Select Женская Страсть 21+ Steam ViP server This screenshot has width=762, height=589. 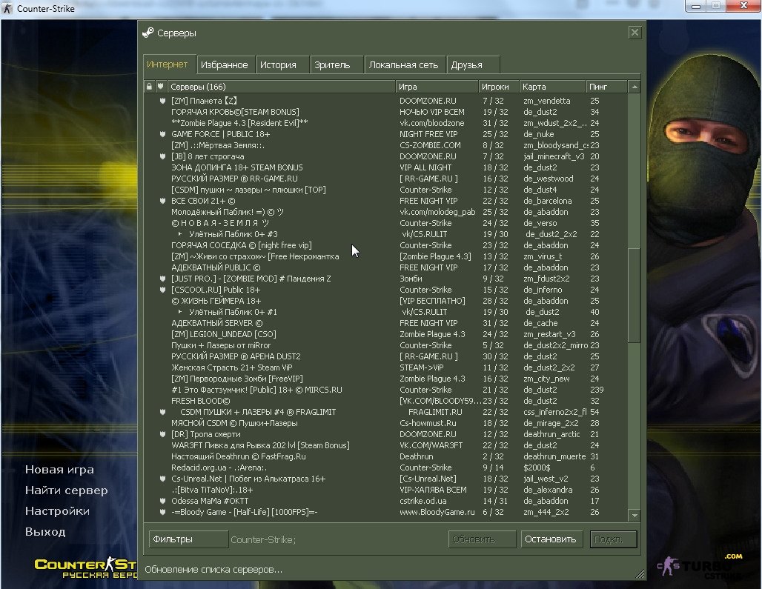(x=385, y=367)
